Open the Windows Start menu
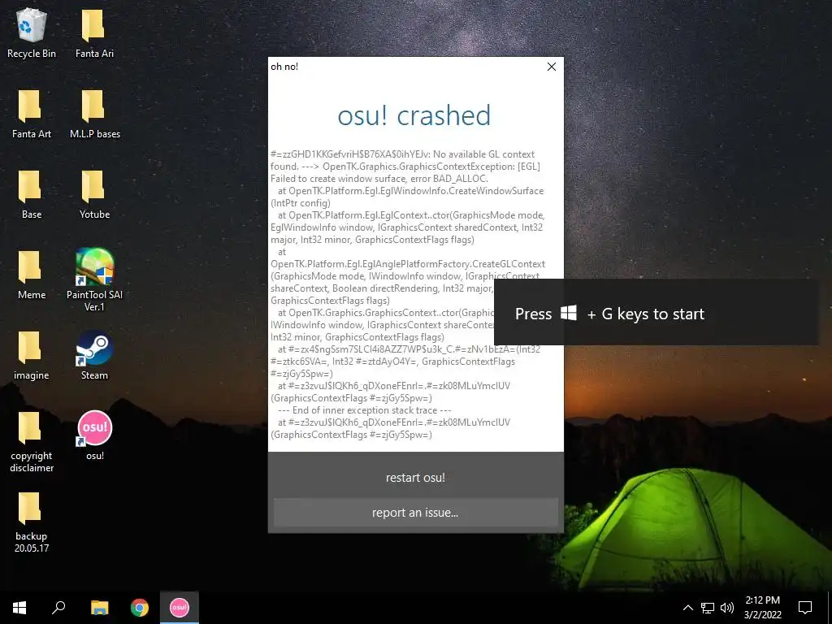 (x=19, y=608)
